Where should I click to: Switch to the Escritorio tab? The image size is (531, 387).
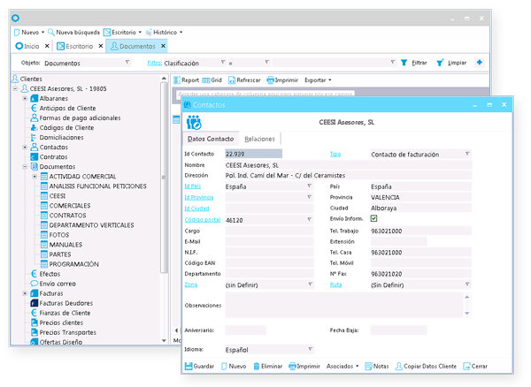pyautogui.click(x=75, y=46)
